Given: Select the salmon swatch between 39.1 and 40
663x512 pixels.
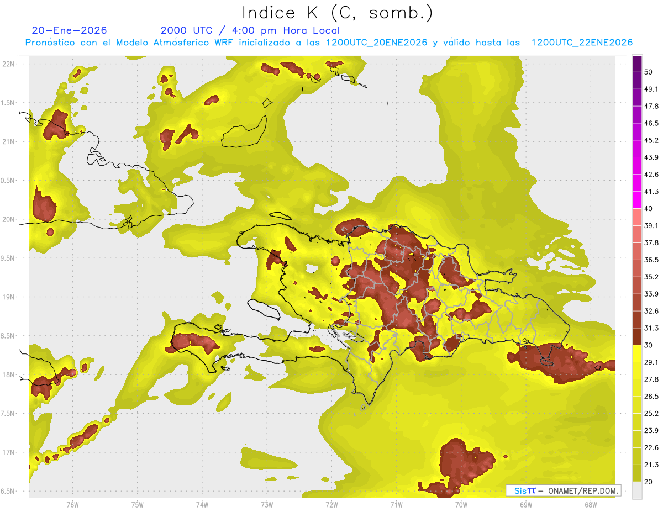Looking at the screenshot, I should click(x=637, y=217).
